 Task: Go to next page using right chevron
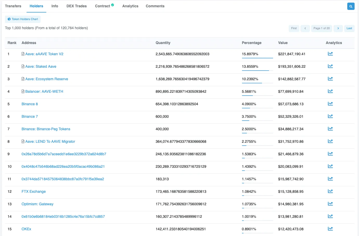338,28
